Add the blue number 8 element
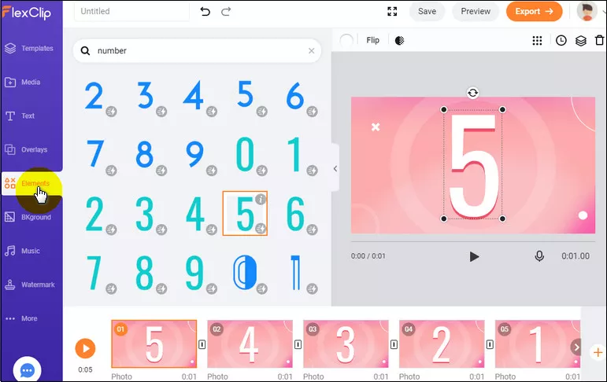This screenshot has height=382, width=607. click(x=144, y=154)
